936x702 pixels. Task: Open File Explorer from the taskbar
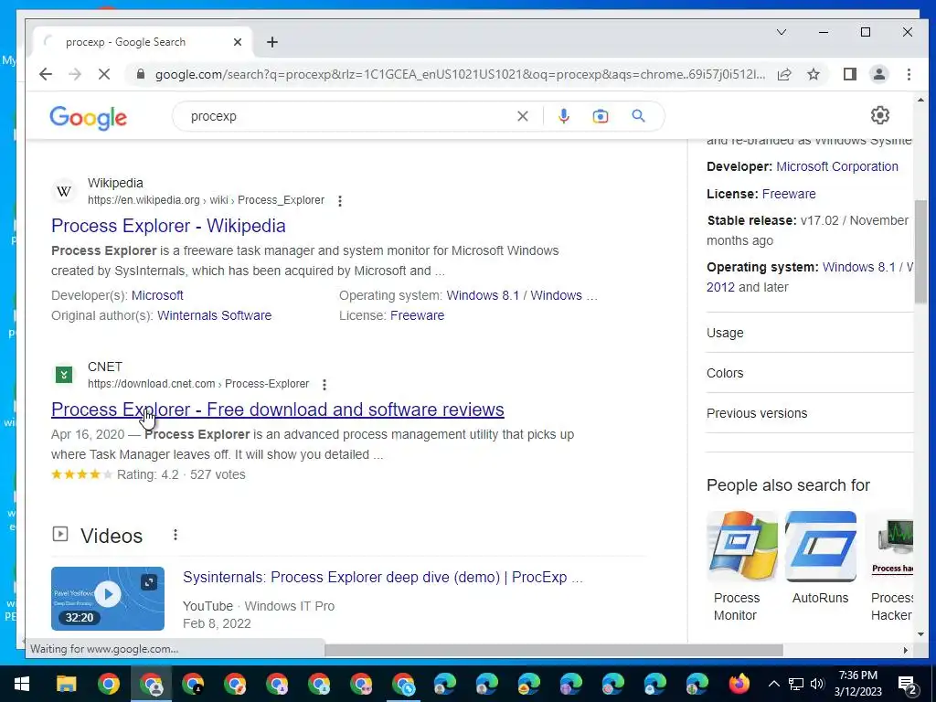66,684
